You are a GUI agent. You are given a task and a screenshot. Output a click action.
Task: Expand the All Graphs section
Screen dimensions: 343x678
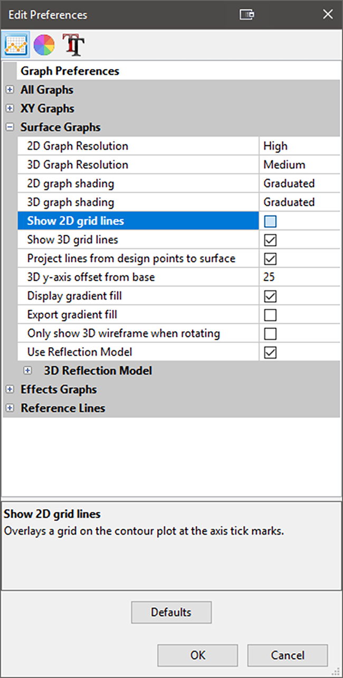(x=9, y=90)
